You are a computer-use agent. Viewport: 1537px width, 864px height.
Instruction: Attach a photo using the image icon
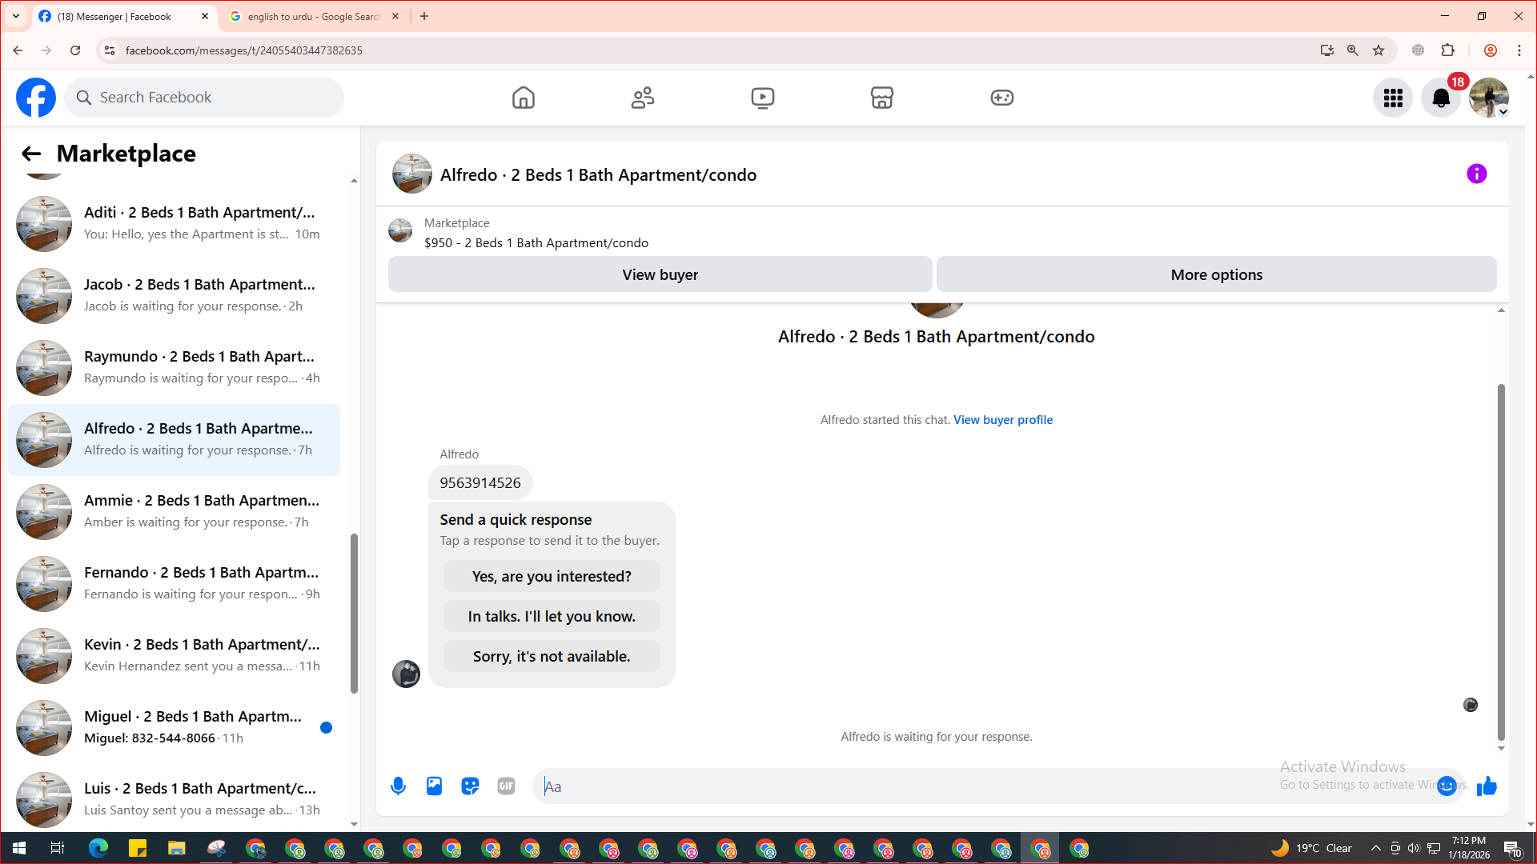[434, 786]
